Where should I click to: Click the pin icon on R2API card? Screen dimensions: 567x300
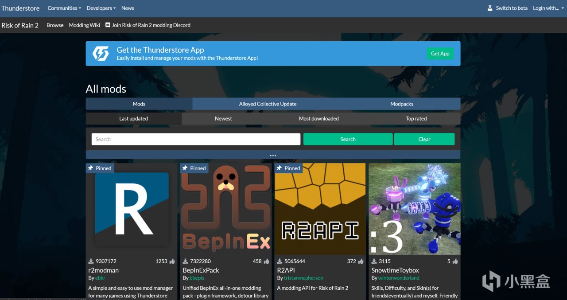[x=280, y=168]
